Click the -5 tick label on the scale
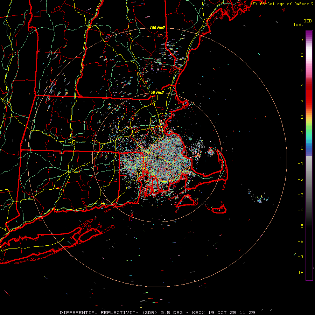This screenshot has height=315, width=315. point(301,226)
